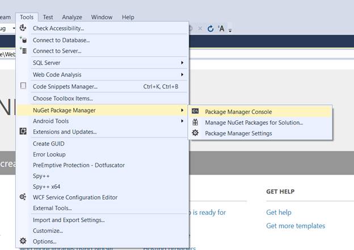The height and width of the screenshot is (250, 354).
Task: Click the refresh icon in the toolbar
Action: click(210, 28)
